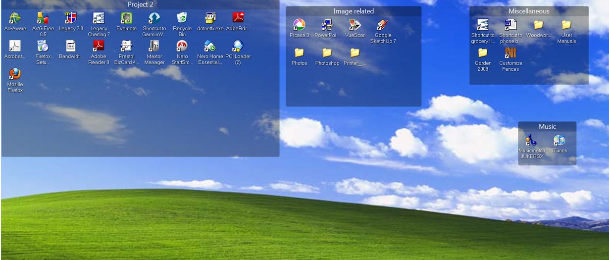Screen dimensions: 609x260
Task: Select the Maxtor Manager icon
Action: point(154,47)
